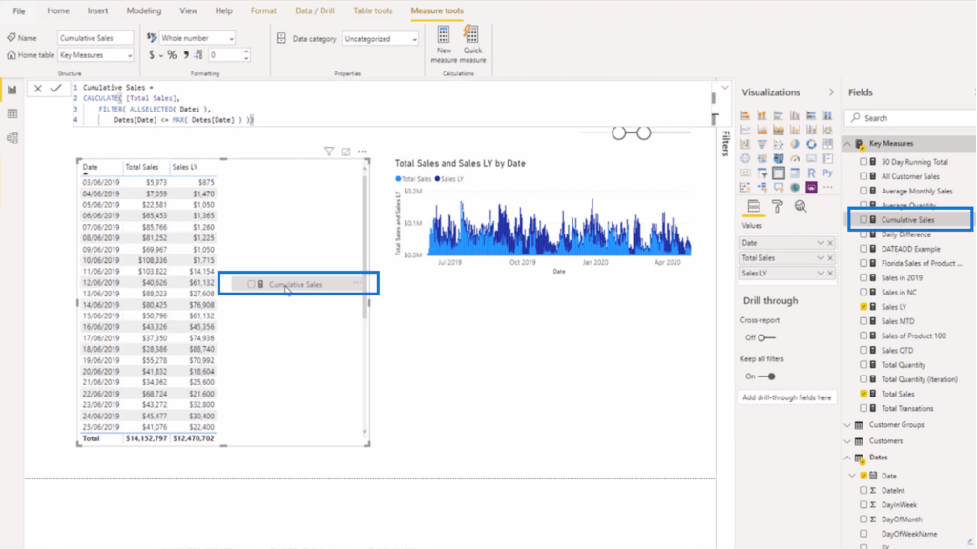Click the date slicer right handle
This screenshot has height=549, width=977.
tap(644, 132)
